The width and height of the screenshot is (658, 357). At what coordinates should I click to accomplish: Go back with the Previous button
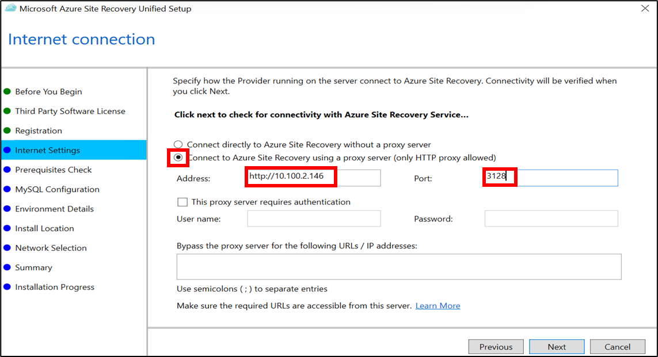tap(496, 347)
